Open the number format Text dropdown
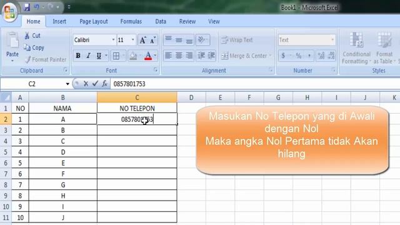Screen dimensions: 400x225 pos(332,40)
